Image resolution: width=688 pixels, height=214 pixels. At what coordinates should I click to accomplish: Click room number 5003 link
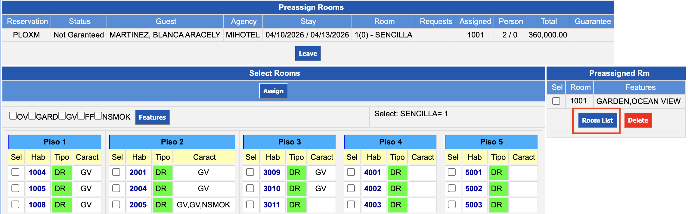point(473,205)
